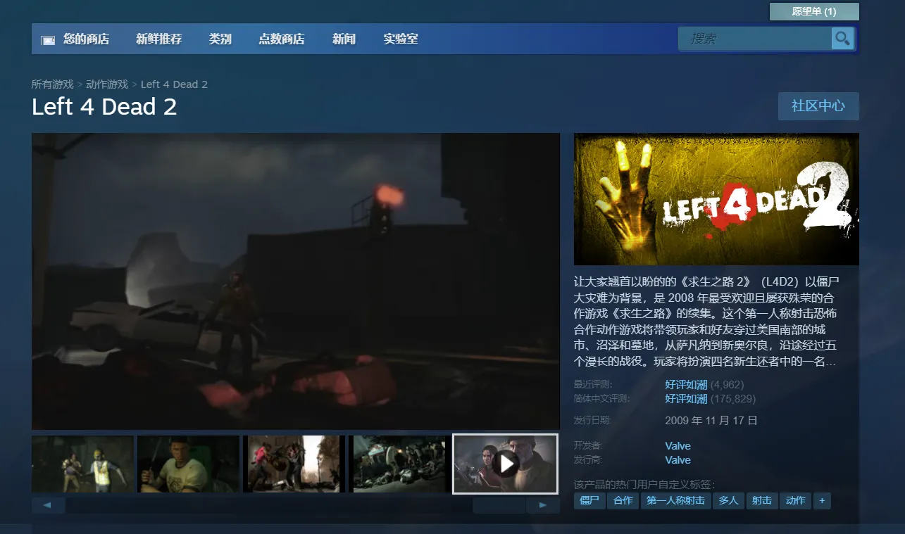Click the plus icon to add tag
Image resolution: width=905 pixels, height=534 pixels.
click(x=821, y=501)
